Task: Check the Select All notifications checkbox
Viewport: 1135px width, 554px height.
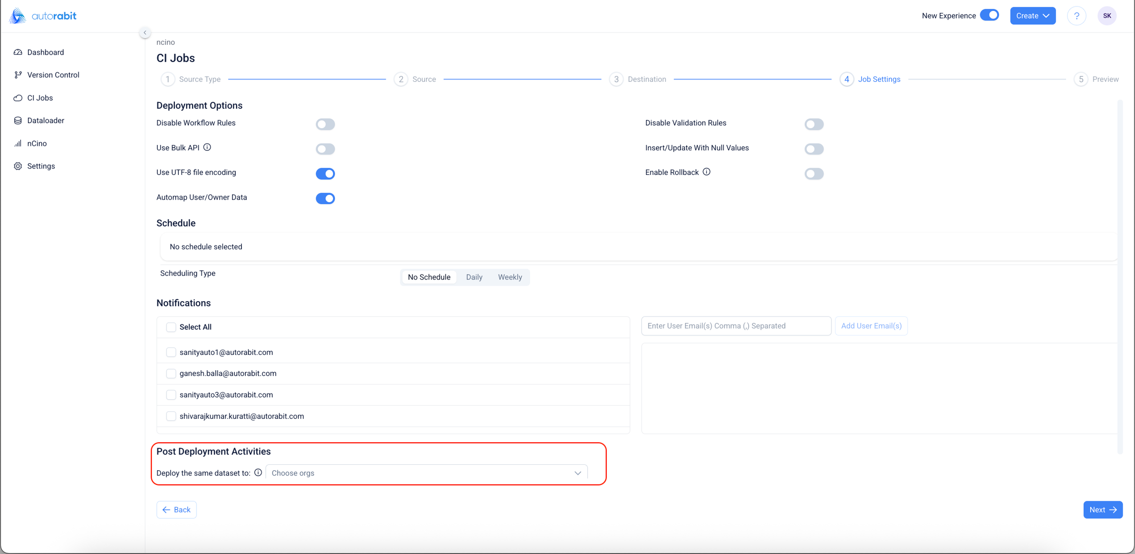Action: (171, 327)
